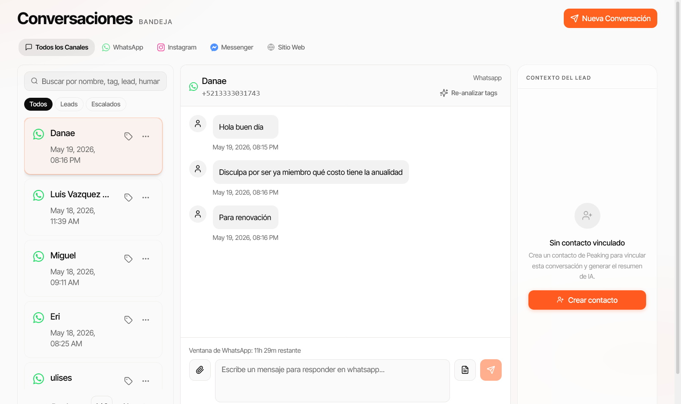Open the tag icon on Luis Vazquez's card

click(128, 197)
